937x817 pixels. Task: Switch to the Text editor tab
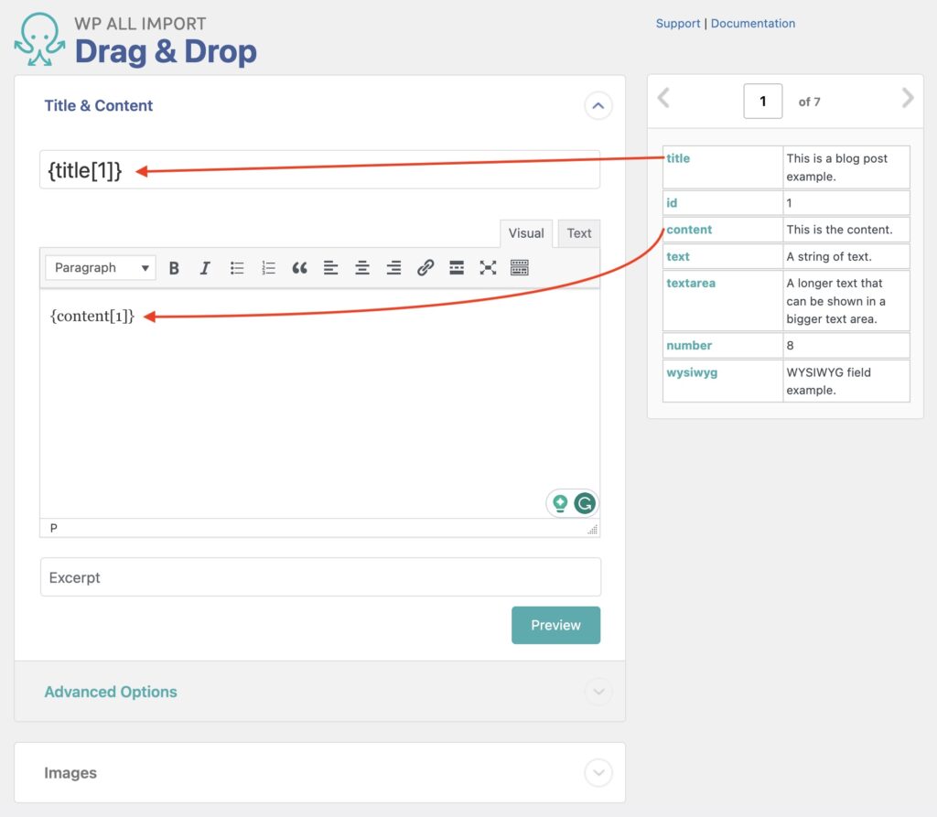pyautogui.click(x=579, y=233)
